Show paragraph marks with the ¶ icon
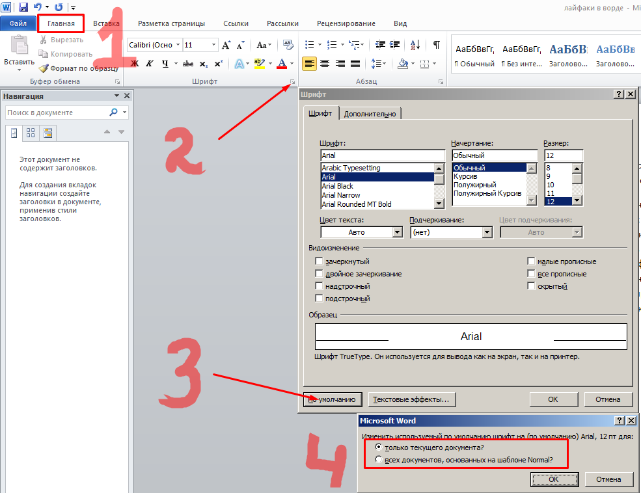The width and height of the screenshot is (641, 493). (437, 44)
